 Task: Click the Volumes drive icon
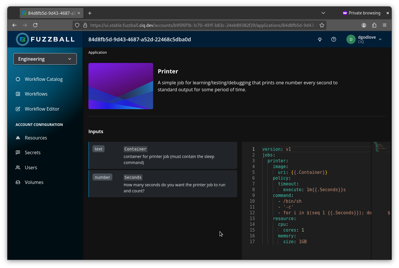(18, 182)
